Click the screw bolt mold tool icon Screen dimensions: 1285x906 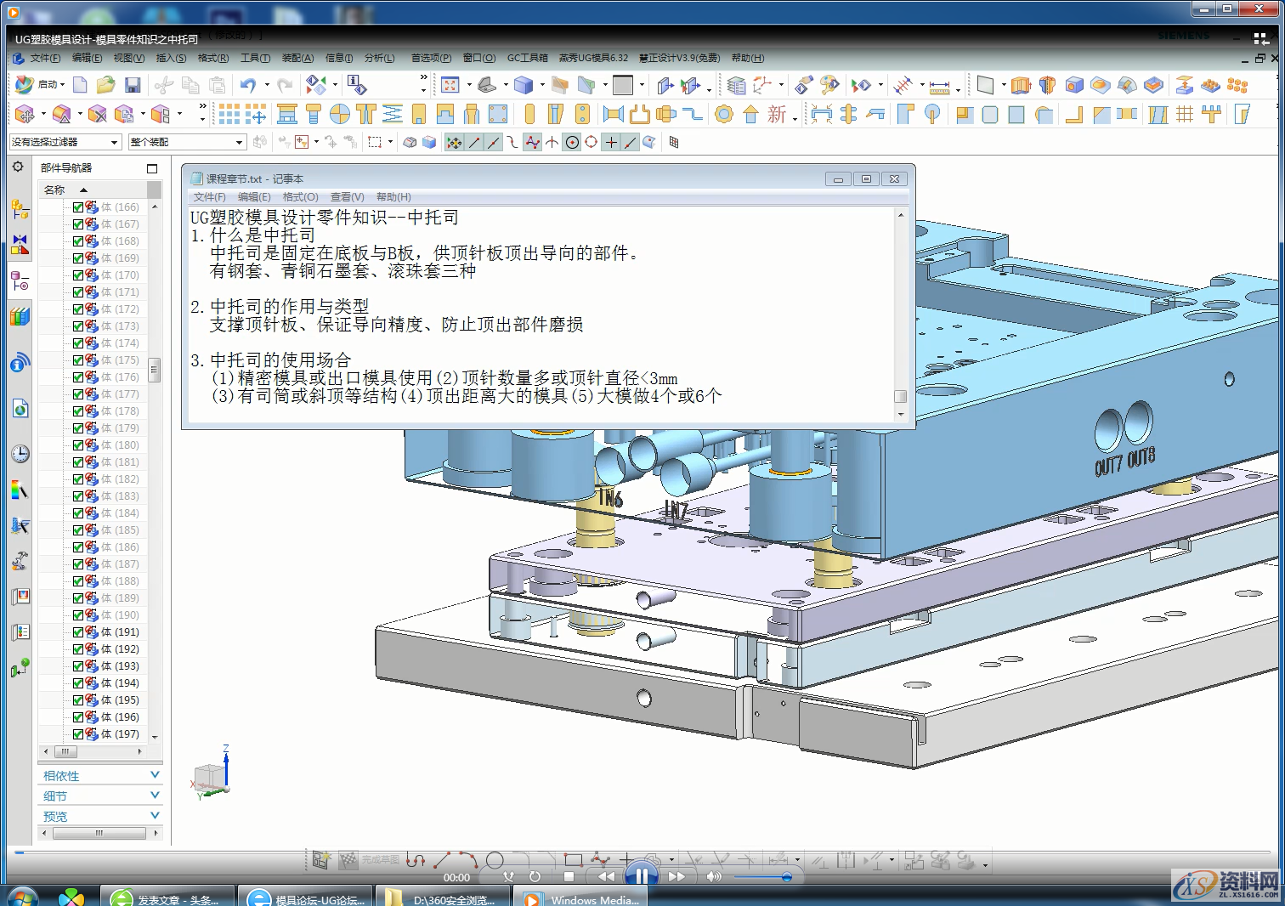[x=314, y=114]
